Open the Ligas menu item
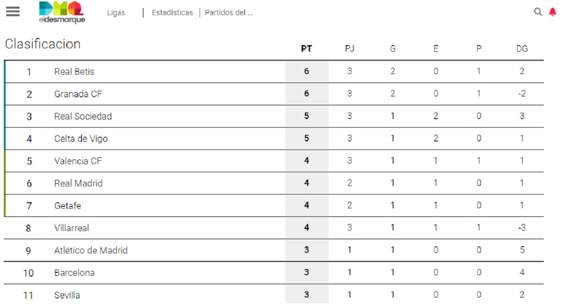569x307 pixels. click(x=116, y=13)
